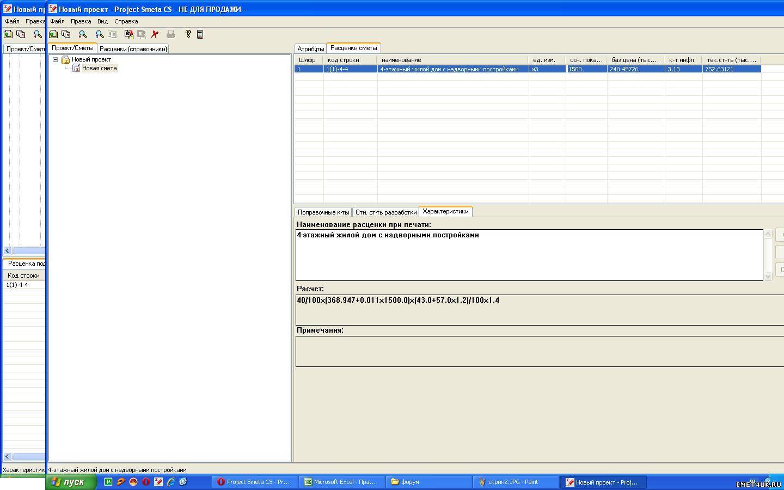This screenshot has width=784, height=490.
Task: Select the Проект/Сметы tab in front window
Action: [x=72, y=48]
